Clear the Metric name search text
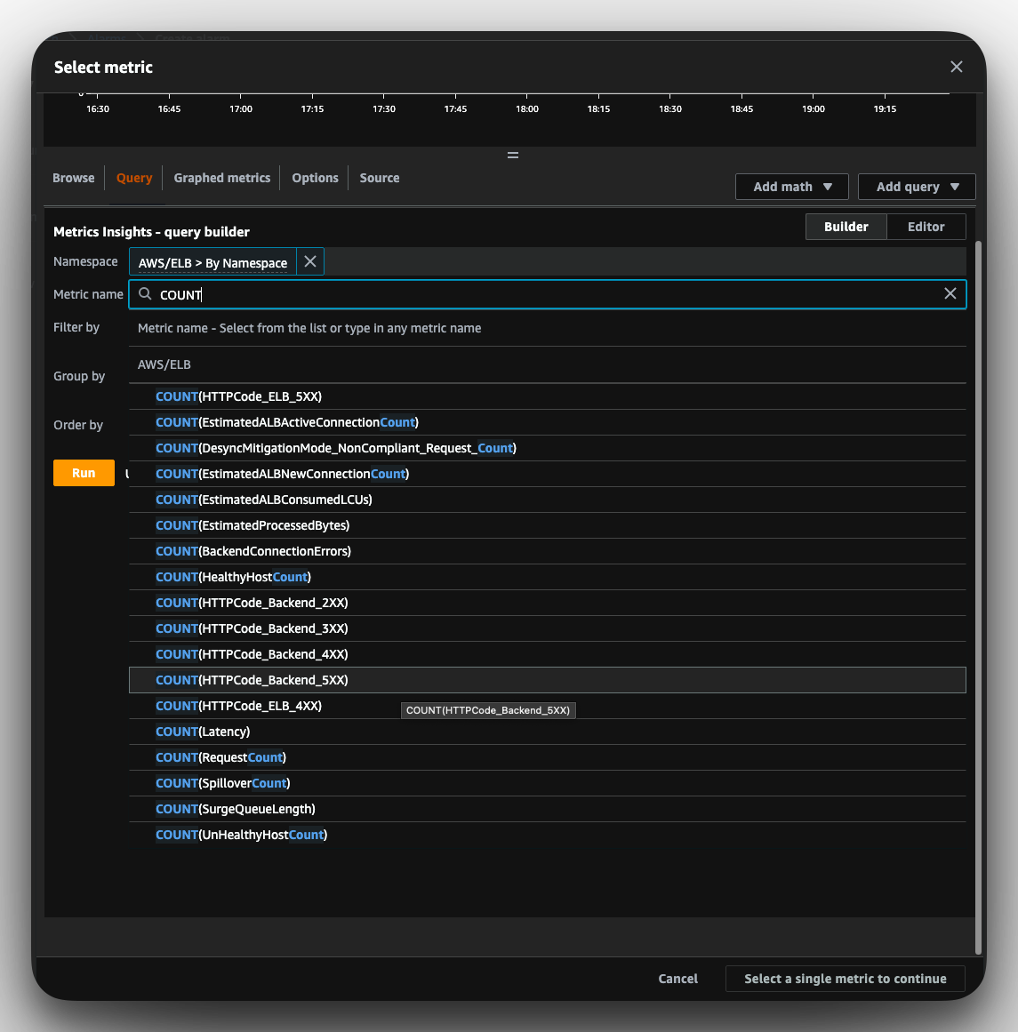The image size is (1018, 1032). click(950, 293)
